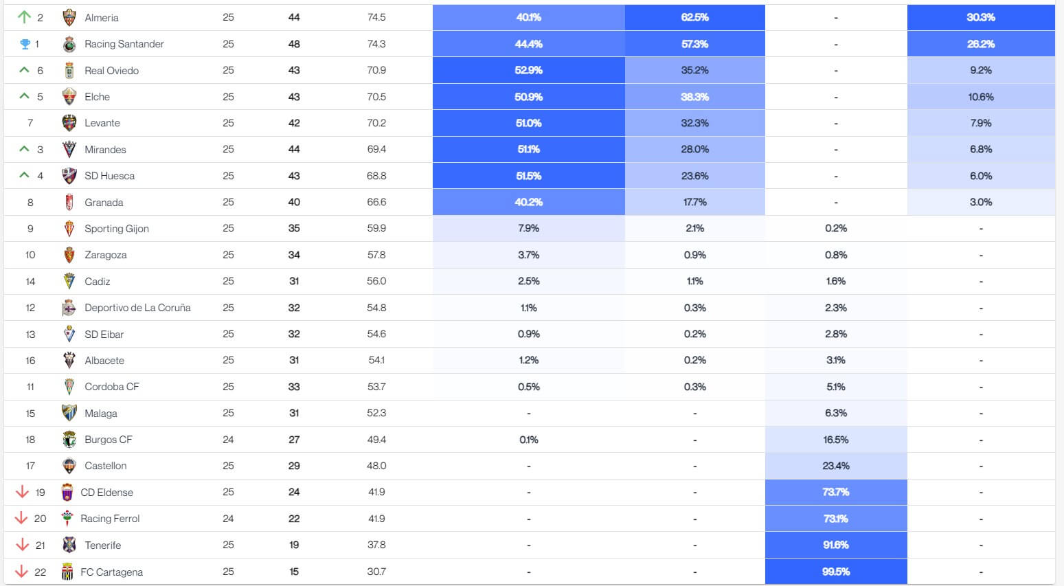Open the Deportivo de La Coruña team page
Screen dimensions: 1064x586
(137, 308)
